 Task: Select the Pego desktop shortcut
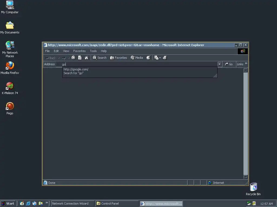pyautogui.click(x=10, y=108)
